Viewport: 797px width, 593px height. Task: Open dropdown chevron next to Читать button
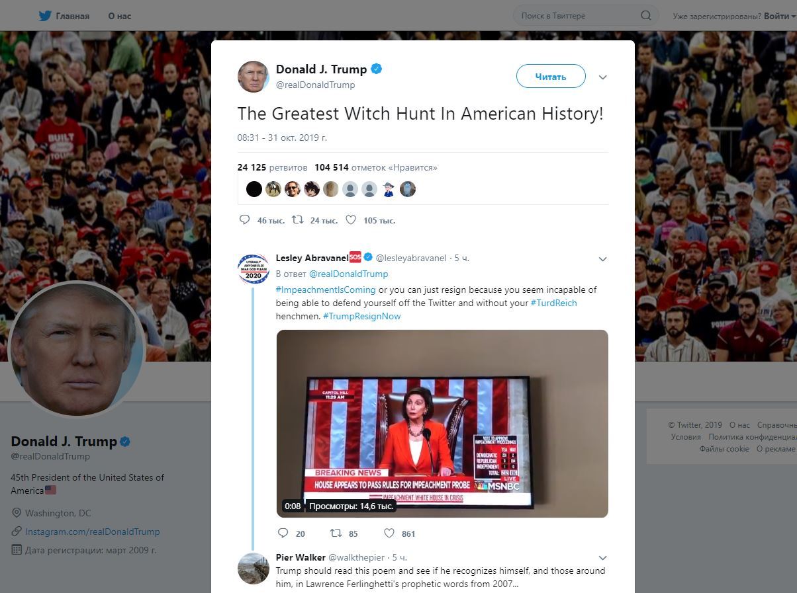[602, 77]
